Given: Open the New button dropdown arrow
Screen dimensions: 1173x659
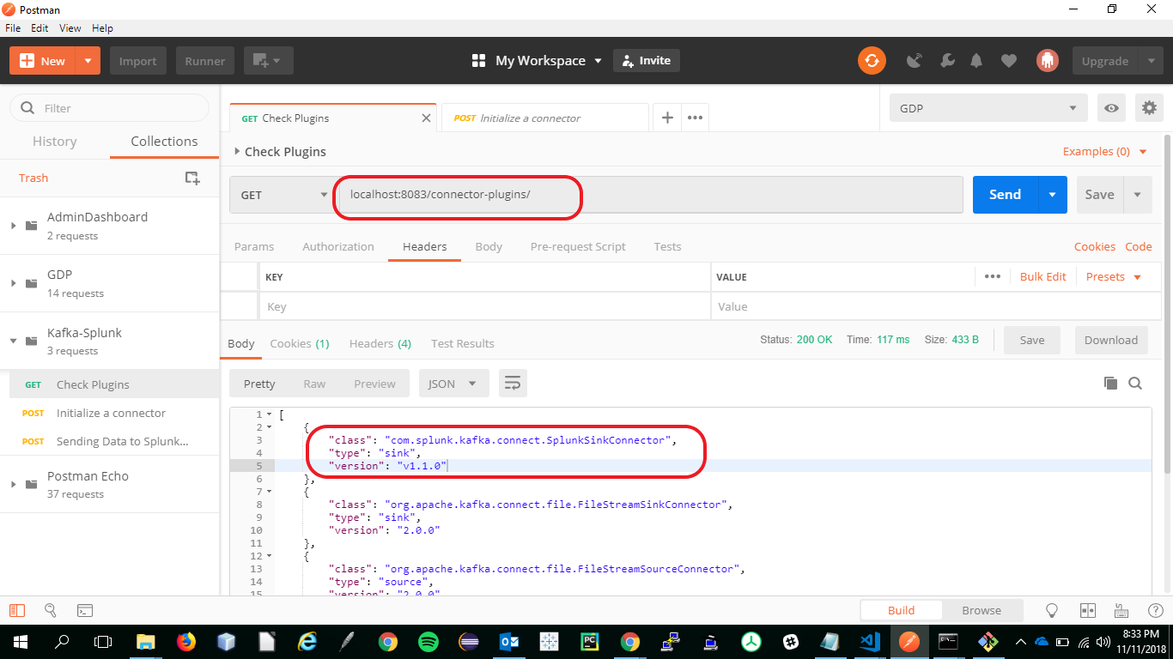Looking at the screenshot, I should point(88,61).
